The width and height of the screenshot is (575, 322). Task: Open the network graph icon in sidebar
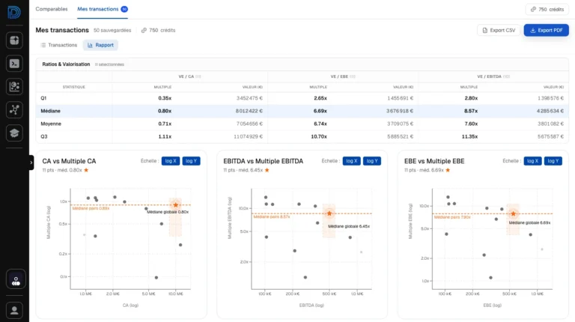14,110
